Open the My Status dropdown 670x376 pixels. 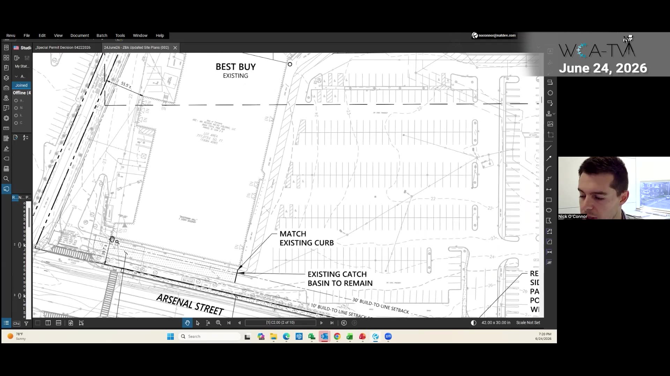[22, 66]
